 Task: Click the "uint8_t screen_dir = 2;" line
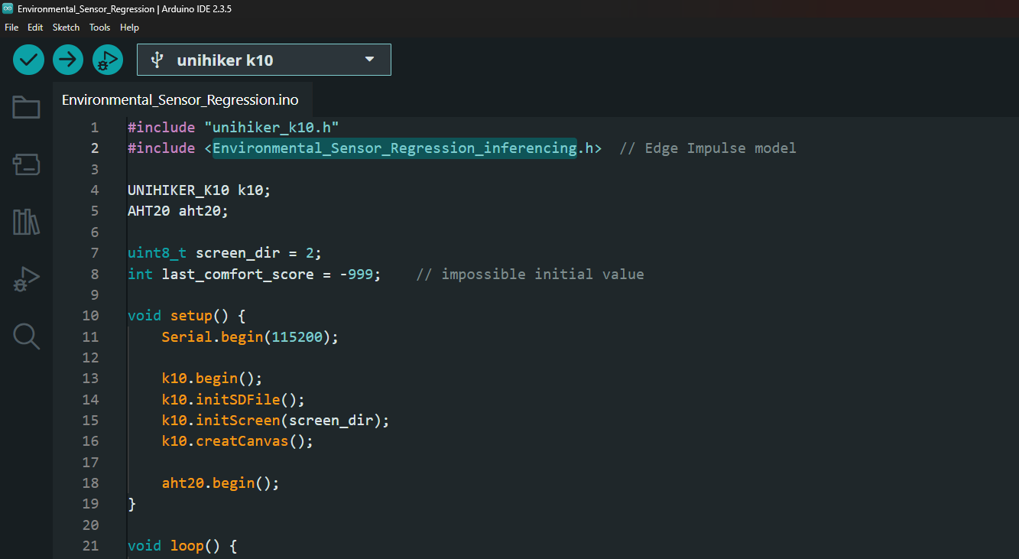225,252
